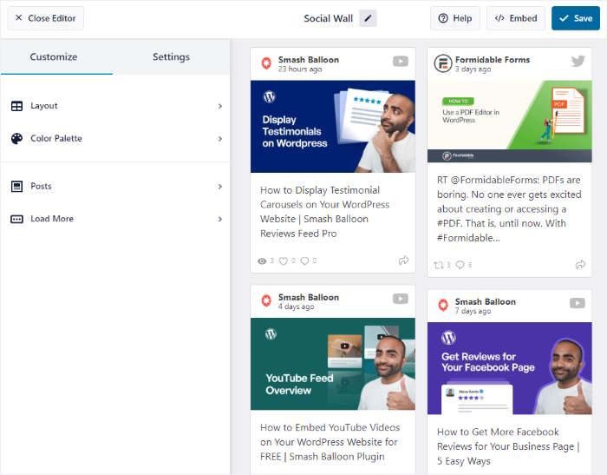This screenshot has width=607, height=475.
Task: Click YouTube icon on 23 hours ago post
Action: tap(401, 62)
